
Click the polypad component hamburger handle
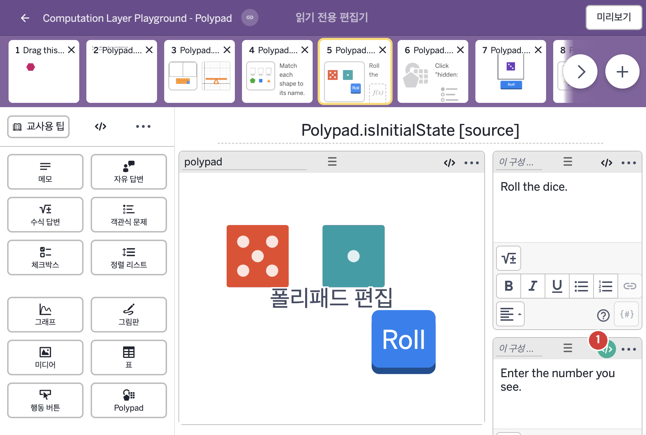pos(332,162)
